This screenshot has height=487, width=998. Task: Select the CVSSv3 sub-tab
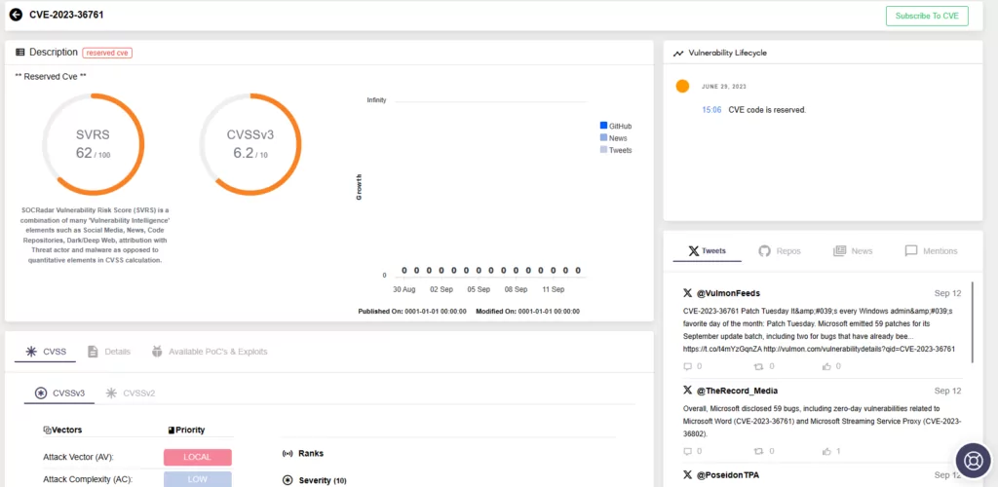click(59, 393)
